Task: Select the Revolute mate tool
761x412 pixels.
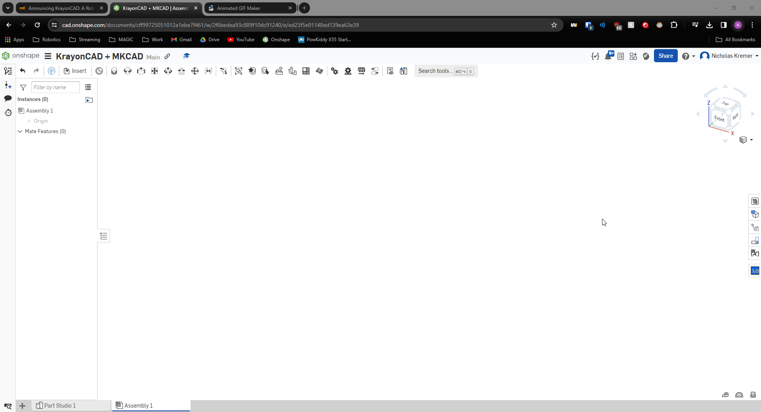Action: click(x=128, y=71)
